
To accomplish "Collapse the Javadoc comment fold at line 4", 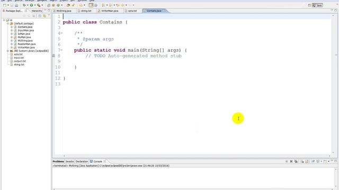I will (x=61, y=33).
